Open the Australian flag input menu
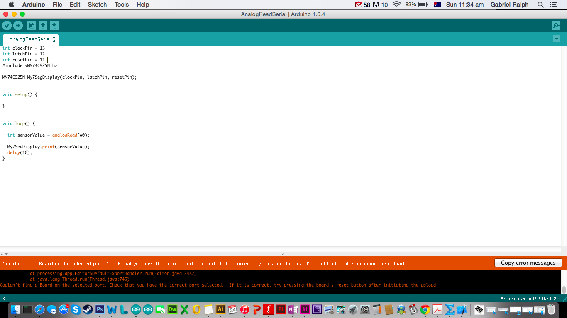Screen dimensions: 567x318 (x=437, y=5)
